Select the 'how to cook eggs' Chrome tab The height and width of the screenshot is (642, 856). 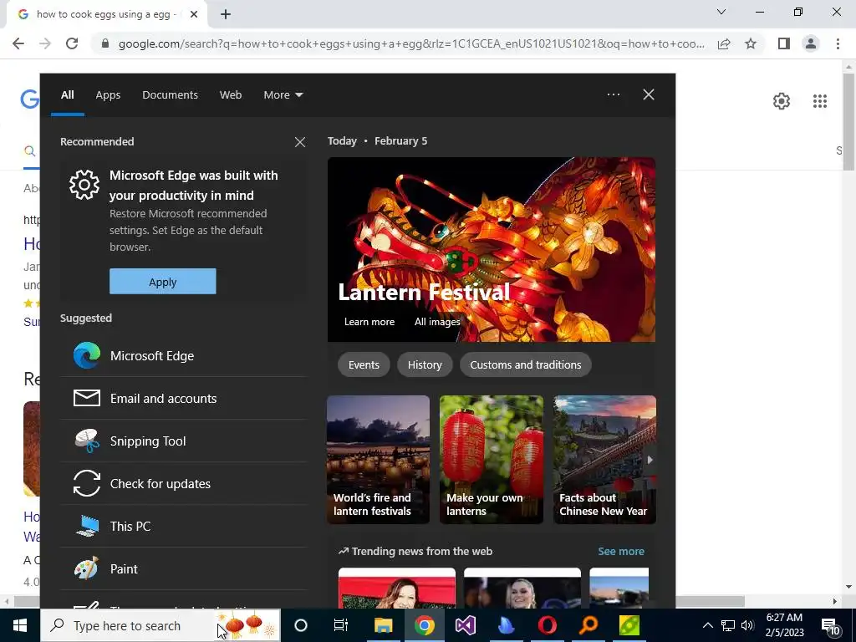(x=106, y=15)
